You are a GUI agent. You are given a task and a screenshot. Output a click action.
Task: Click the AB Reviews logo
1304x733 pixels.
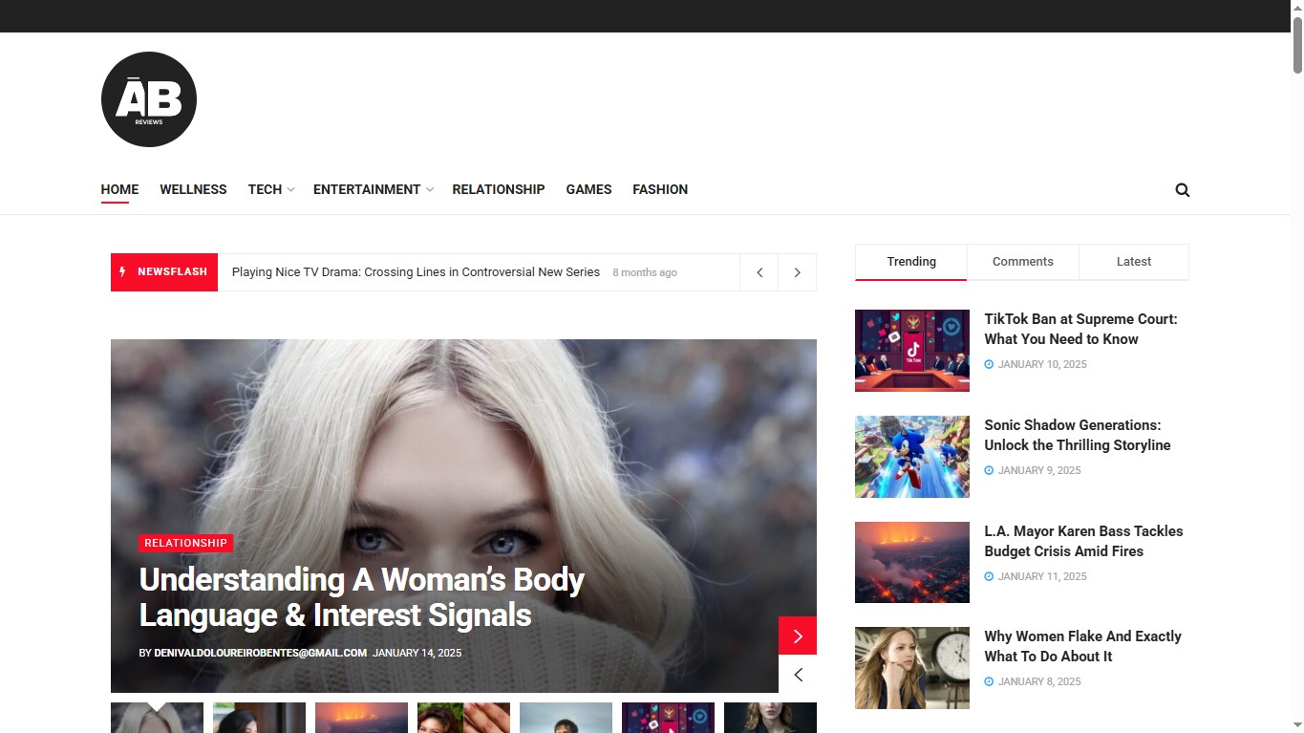(x=149, y=99)
